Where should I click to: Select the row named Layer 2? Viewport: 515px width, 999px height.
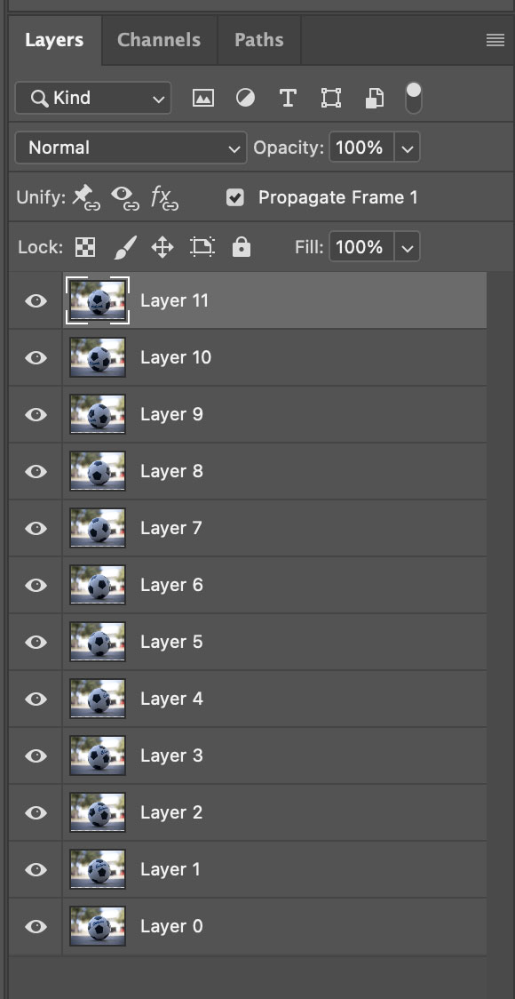pyautogui.click(x=248, y=812)
